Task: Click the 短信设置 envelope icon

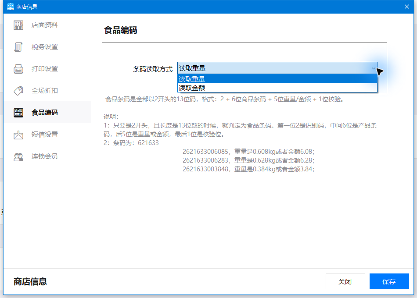Action: coord(18,135)
